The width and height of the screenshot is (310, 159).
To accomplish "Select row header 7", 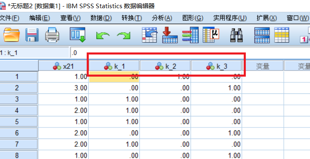I will (x=18, y=144).
